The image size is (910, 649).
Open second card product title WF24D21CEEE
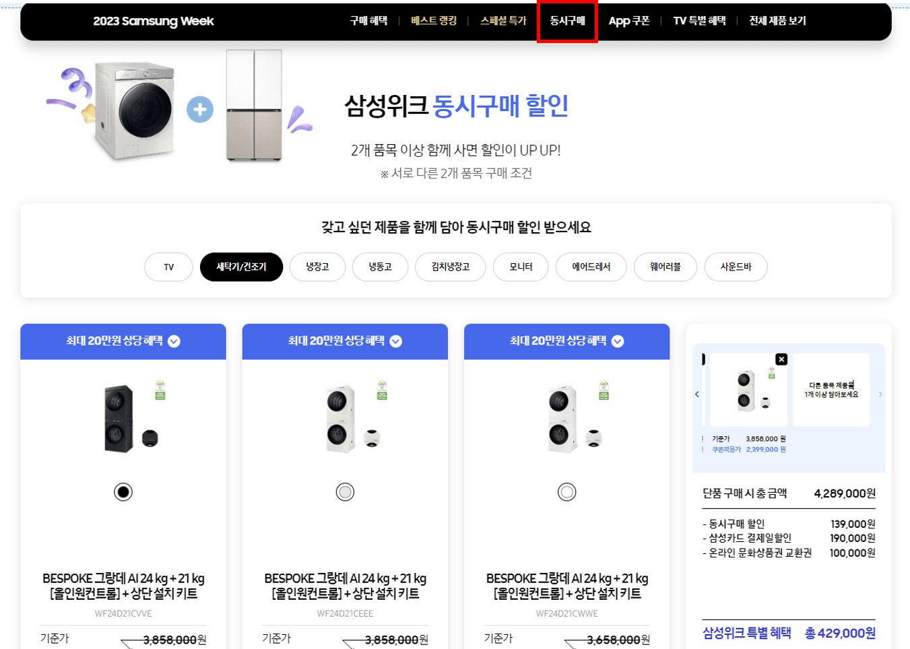point(345,586)
